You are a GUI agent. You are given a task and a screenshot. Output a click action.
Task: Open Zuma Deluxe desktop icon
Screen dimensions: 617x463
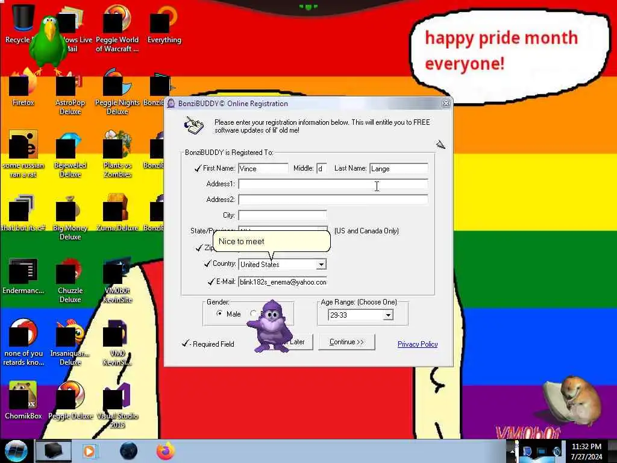(x=117, y=213)
